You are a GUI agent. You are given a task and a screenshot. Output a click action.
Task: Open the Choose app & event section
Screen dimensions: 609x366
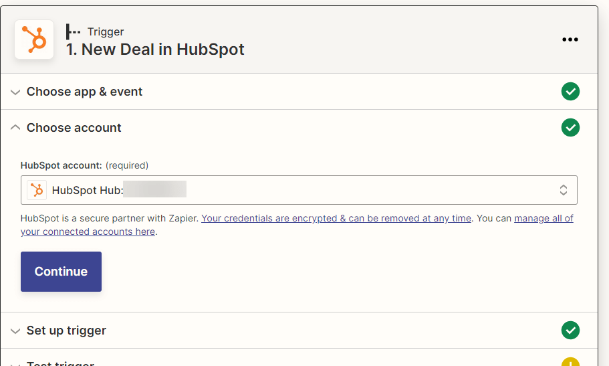coord(299,92)
